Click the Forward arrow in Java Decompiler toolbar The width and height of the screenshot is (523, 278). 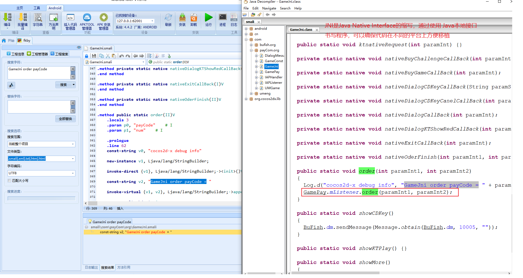[274, 15]
